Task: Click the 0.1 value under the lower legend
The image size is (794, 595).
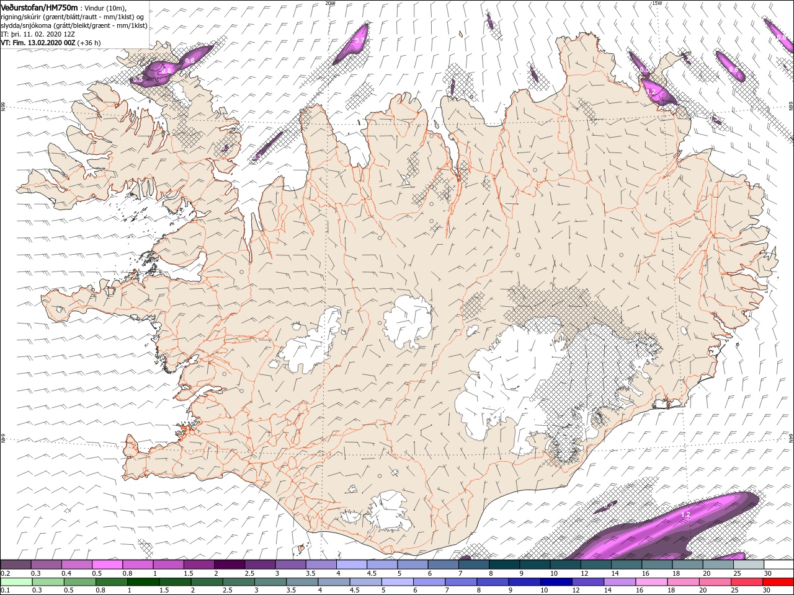Action: pos(5,591)
